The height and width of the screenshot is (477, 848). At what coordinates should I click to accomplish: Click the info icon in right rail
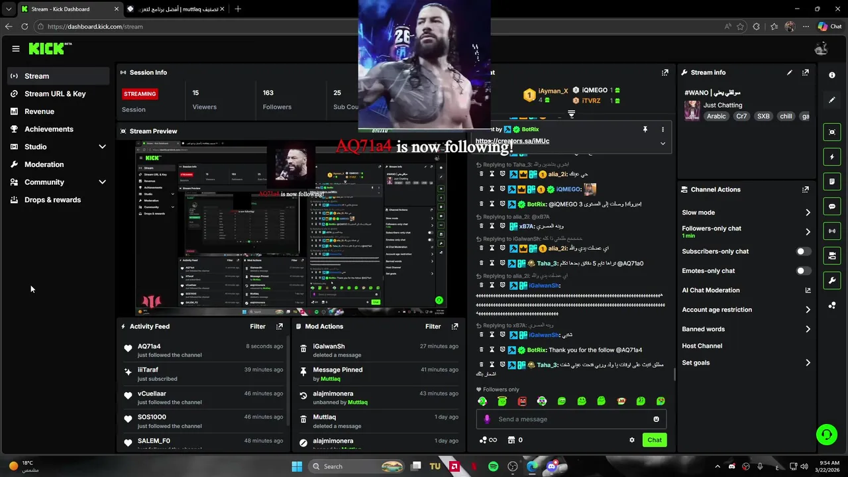pyautogui.click(x=832, y=75)
